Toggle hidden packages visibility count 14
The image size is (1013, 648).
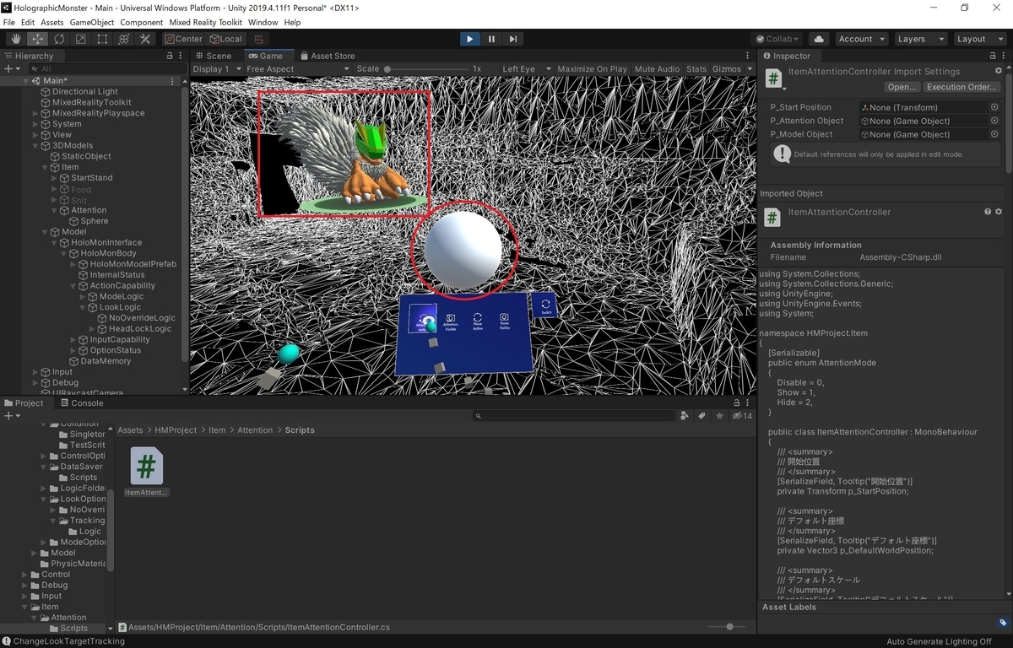coord(742,415)
